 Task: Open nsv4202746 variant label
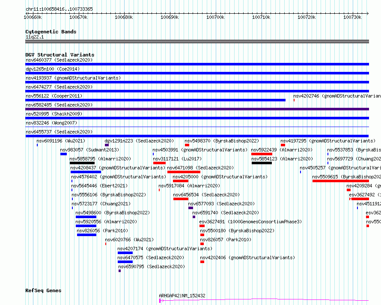pos(337,96)
